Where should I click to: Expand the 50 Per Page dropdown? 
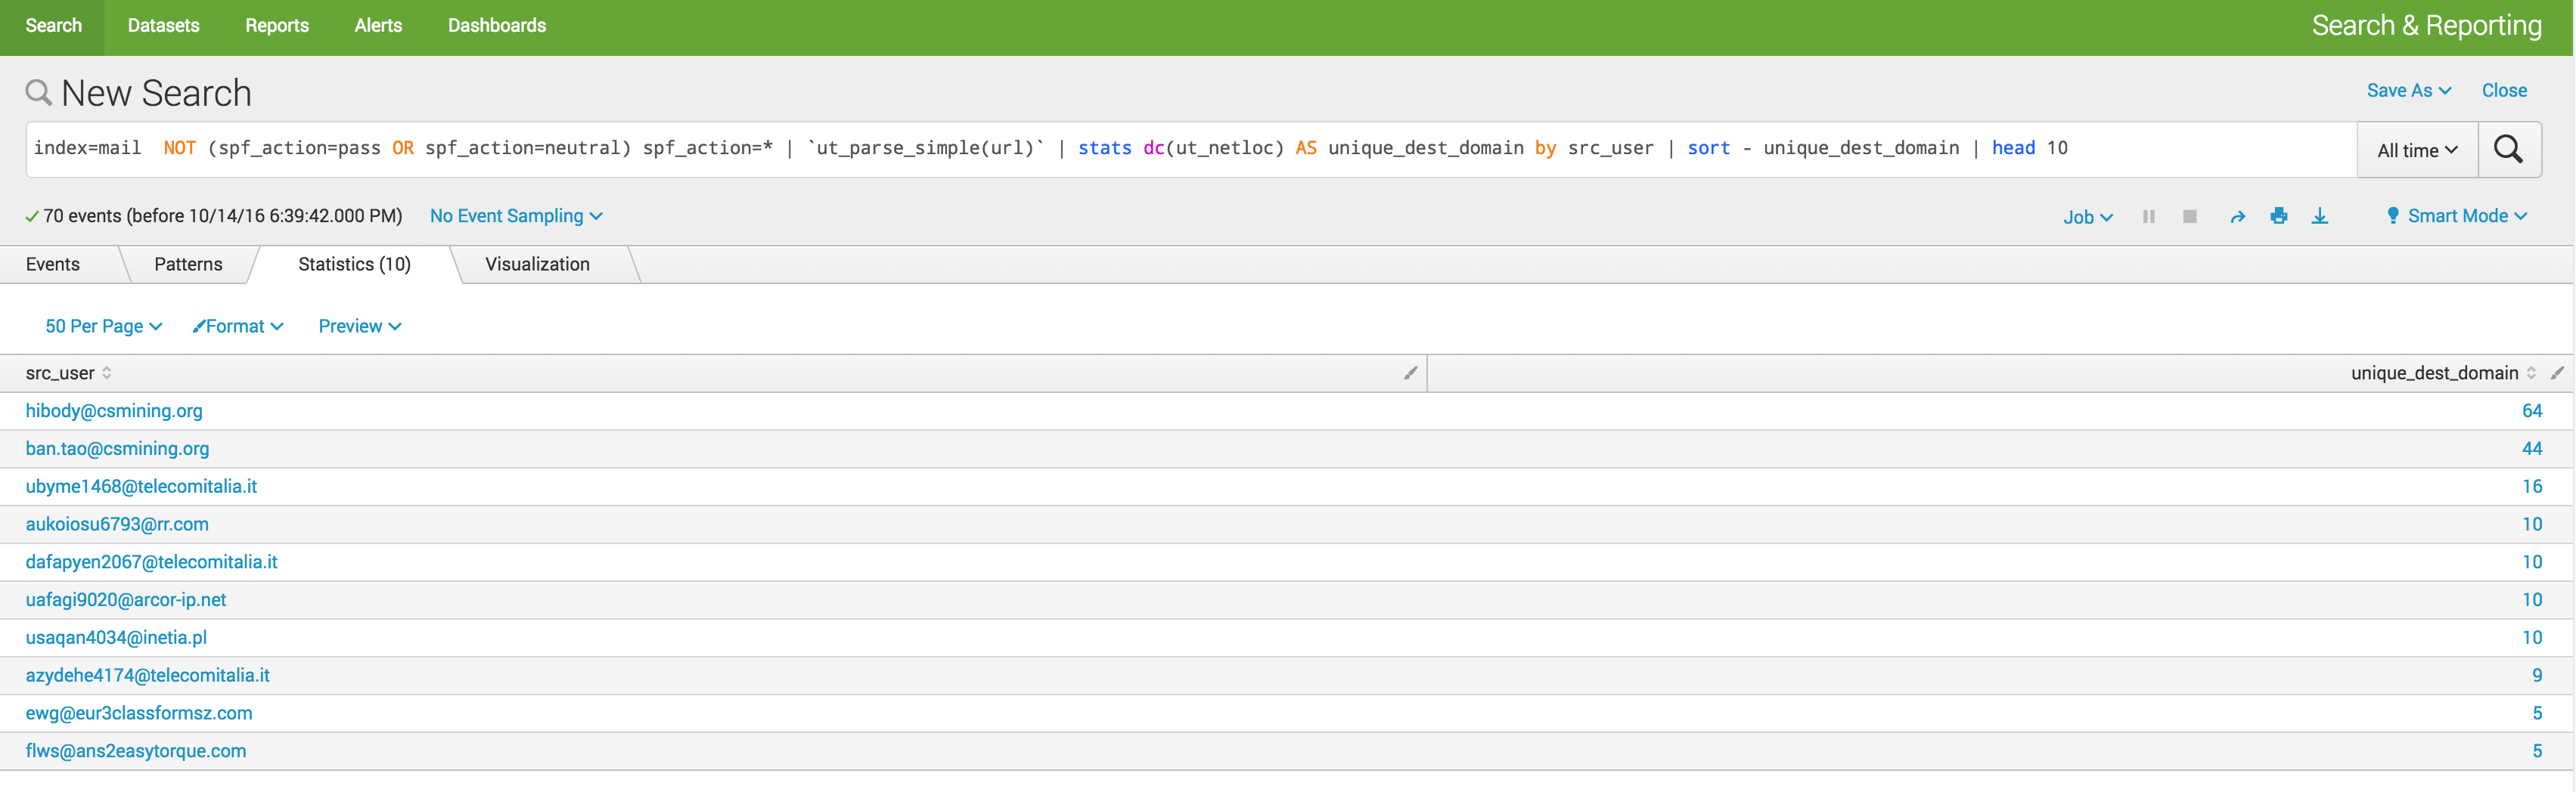click(x=103, y=326)
